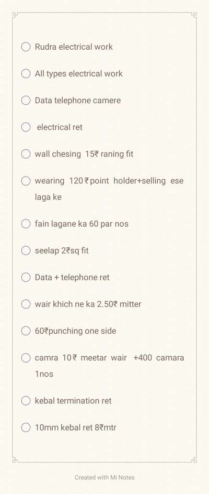Check the seelap 2₹sq fit circle
This screenshot has height=494, width=209.
point(26,250)
